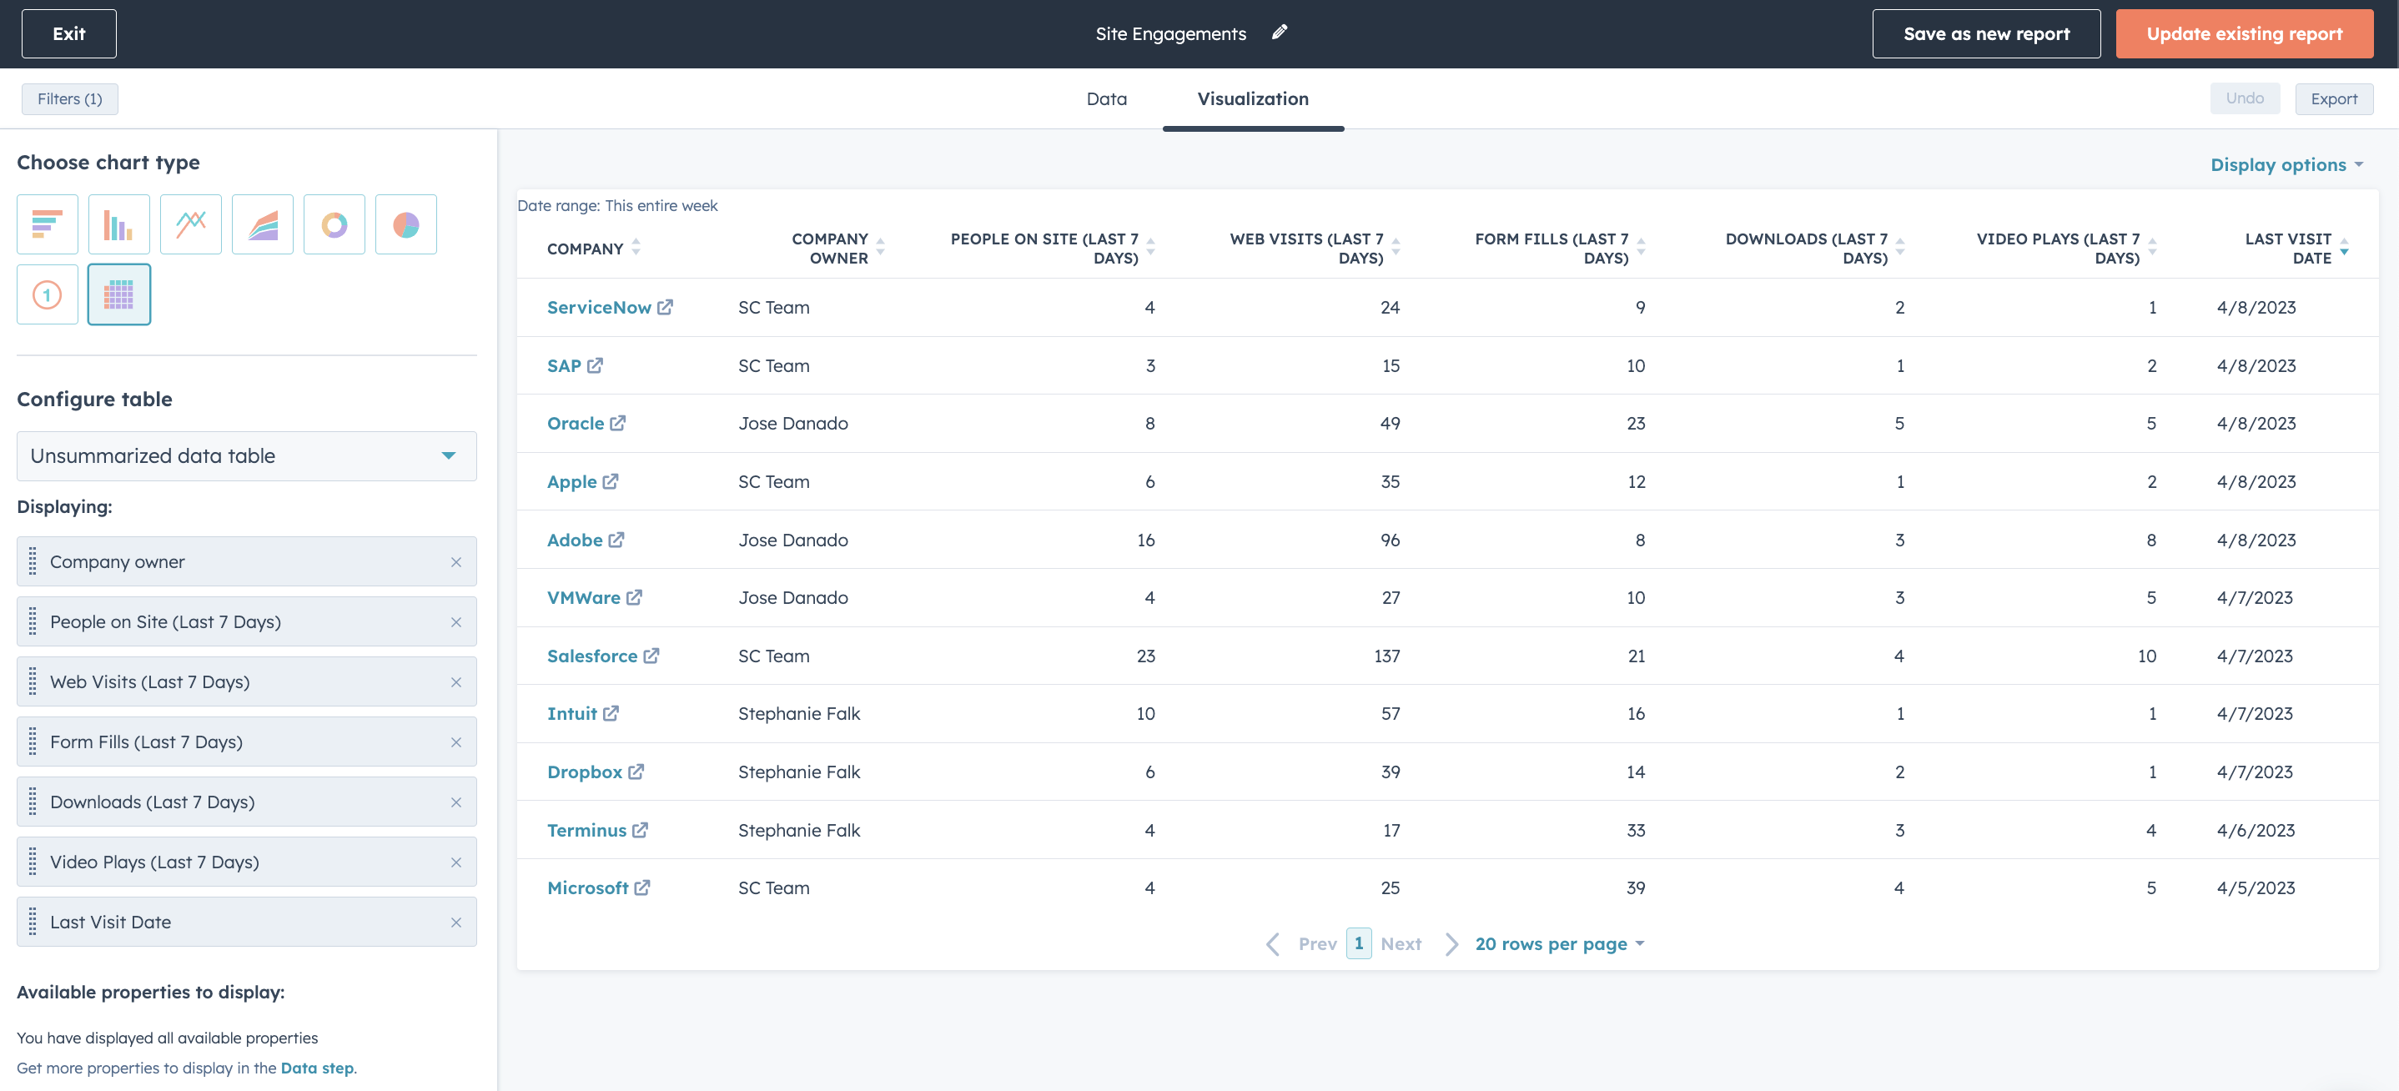Grab the Last Visit Date drag handle
Viewport: 2399px width, 1091px height.
point(33,922)
